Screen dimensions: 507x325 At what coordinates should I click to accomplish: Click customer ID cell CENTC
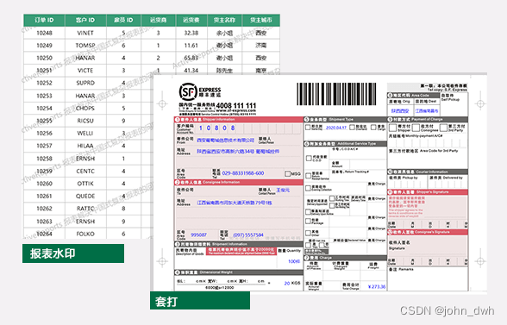pos(85,171)
